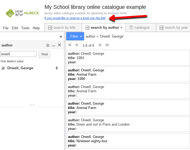Screen dimensions: 190x150
Task: Click the HLW BFW Mureck logo
Action: [x=22, y=13]
